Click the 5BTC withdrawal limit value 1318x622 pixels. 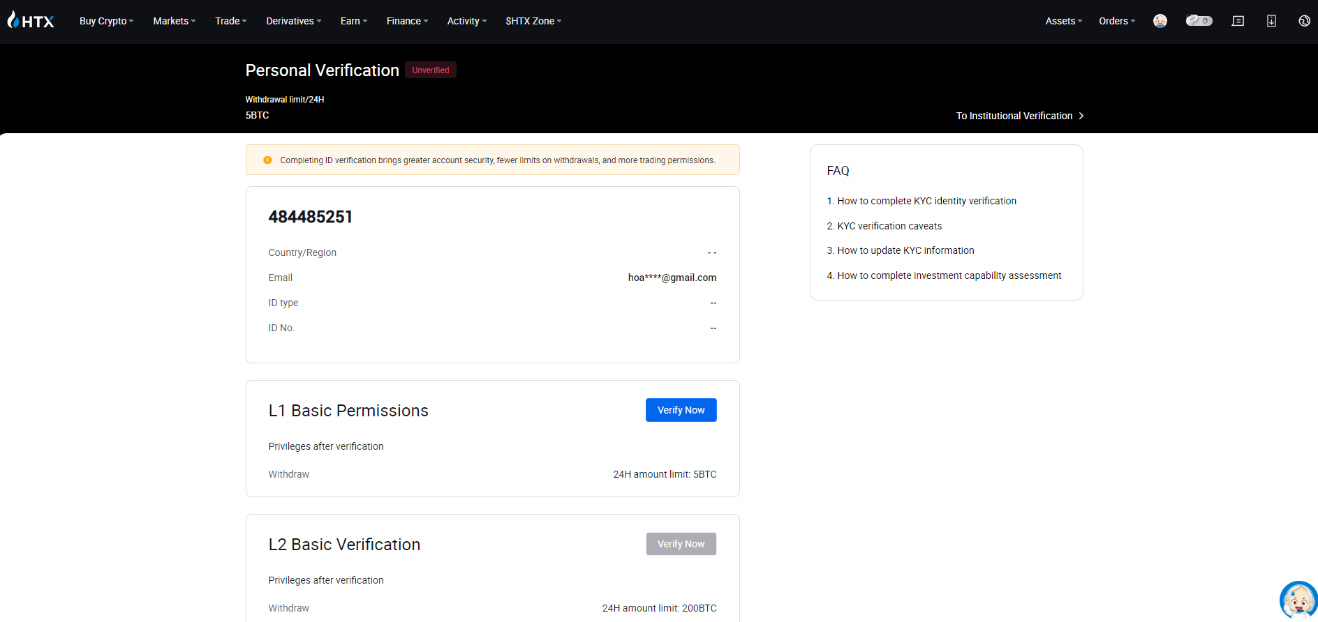(x=257, y=115)
